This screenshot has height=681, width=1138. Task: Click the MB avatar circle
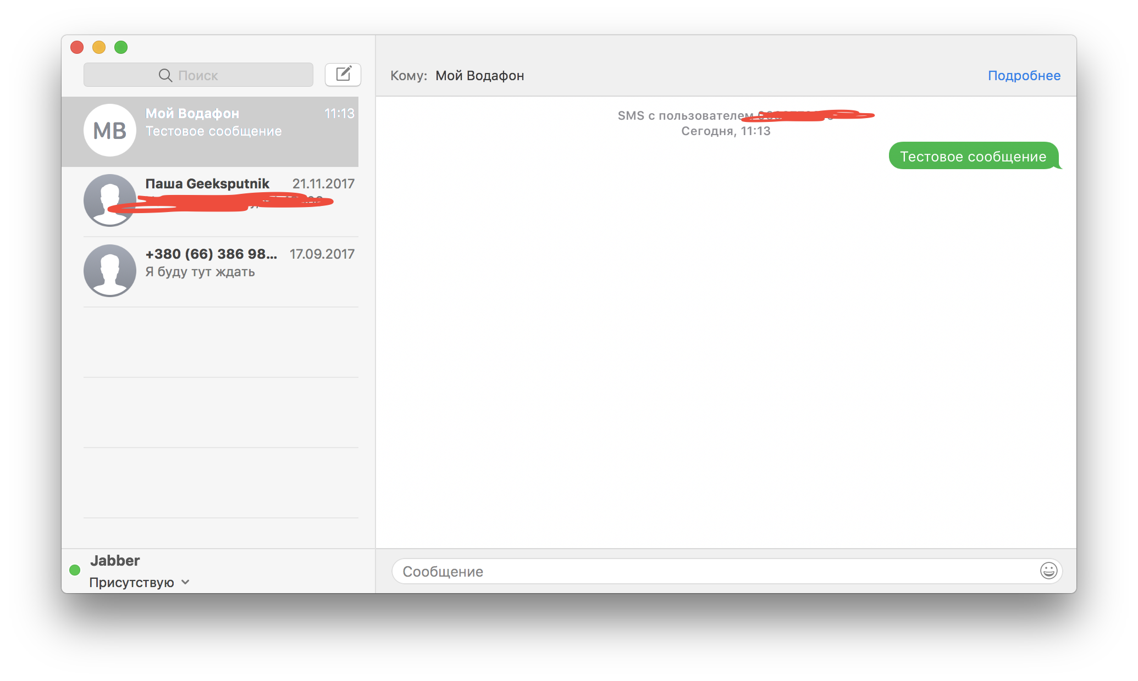110,131
